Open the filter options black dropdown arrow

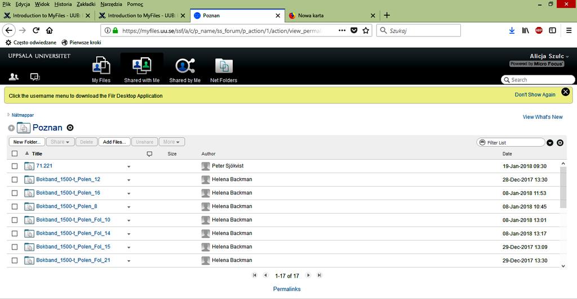click(550, 143)
